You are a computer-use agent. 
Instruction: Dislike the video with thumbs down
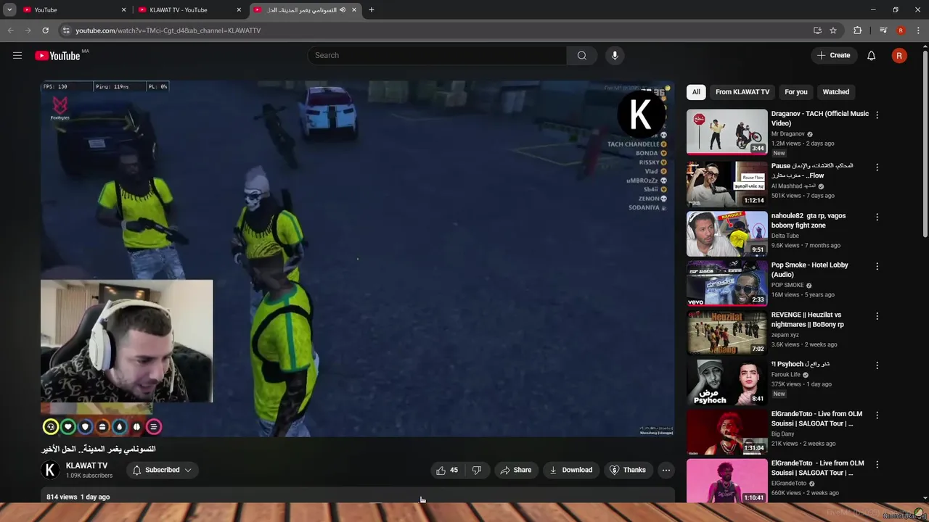[x=477, y=470]
